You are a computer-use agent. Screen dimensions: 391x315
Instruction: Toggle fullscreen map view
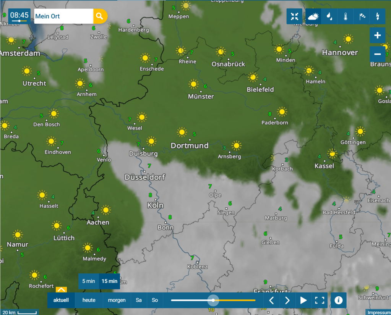(320, 300)
